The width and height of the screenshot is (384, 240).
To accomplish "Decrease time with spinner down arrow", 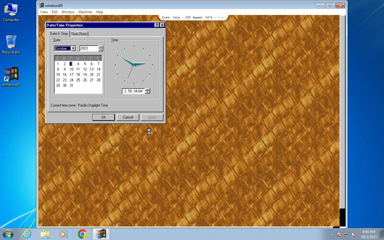I will pyautogui.click(x=147, y=92).
